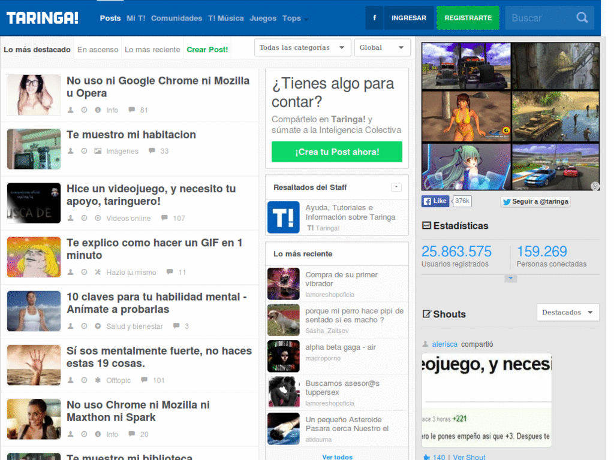Open Mi T! in the navigation
The image size is (614, 460).
pyautogui.click(x=136, y=18)
